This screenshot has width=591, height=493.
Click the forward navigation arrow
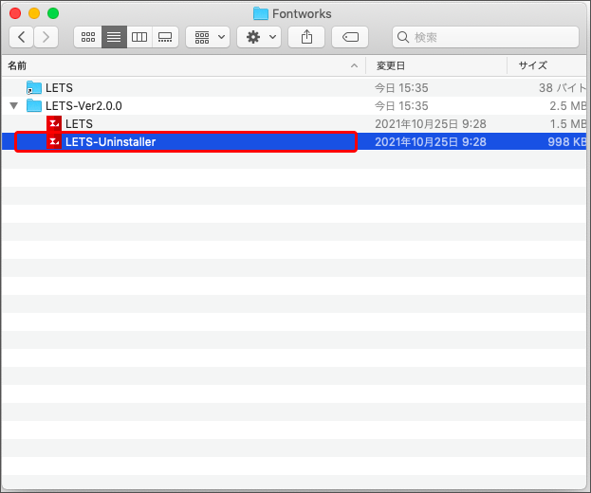(x=46, y=37)
